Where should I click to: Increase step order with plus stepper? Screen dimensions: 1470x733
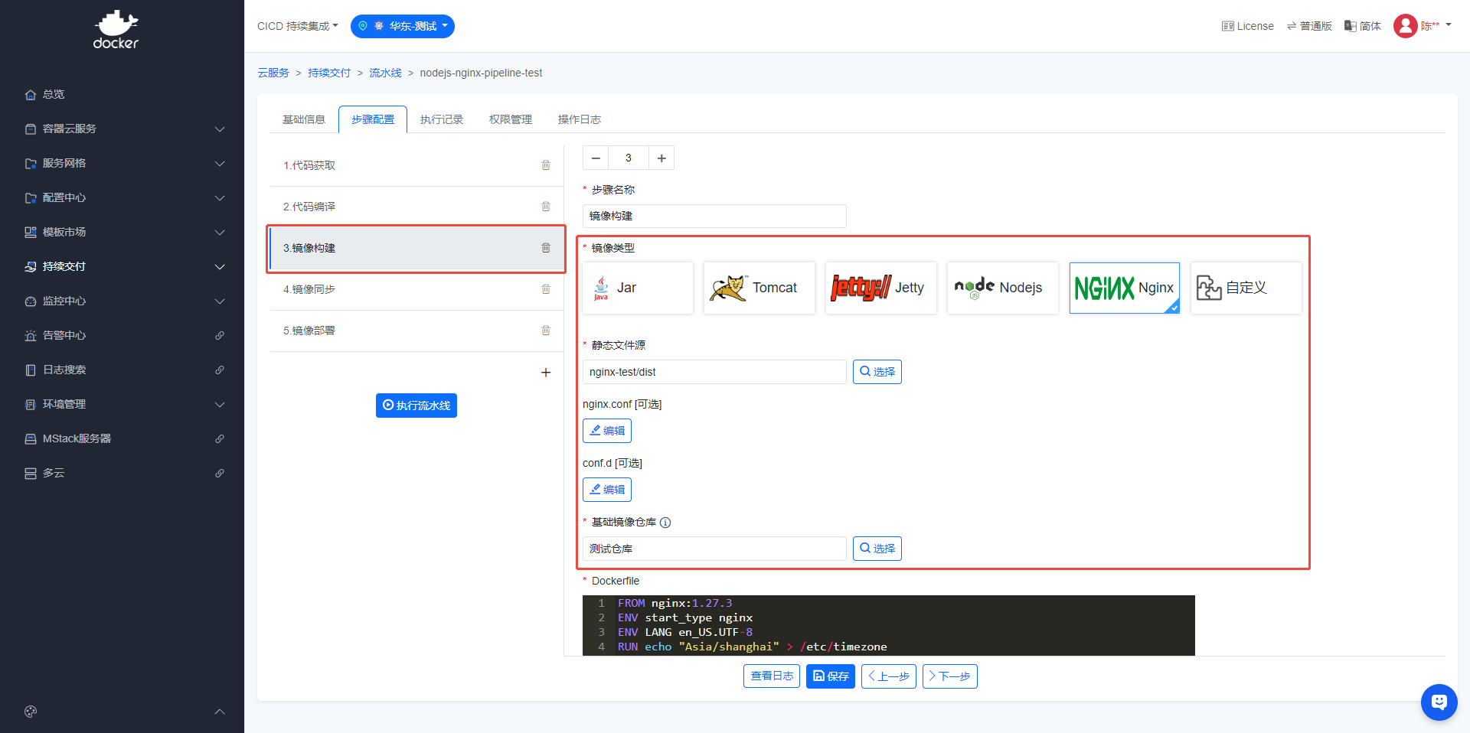[661, 158]
